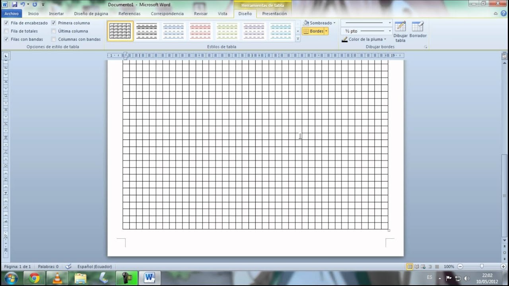The height and width of the screenshot is (286, 509).
Task: Open Microsoft Word from the taskbar
Action: point(149,277)
